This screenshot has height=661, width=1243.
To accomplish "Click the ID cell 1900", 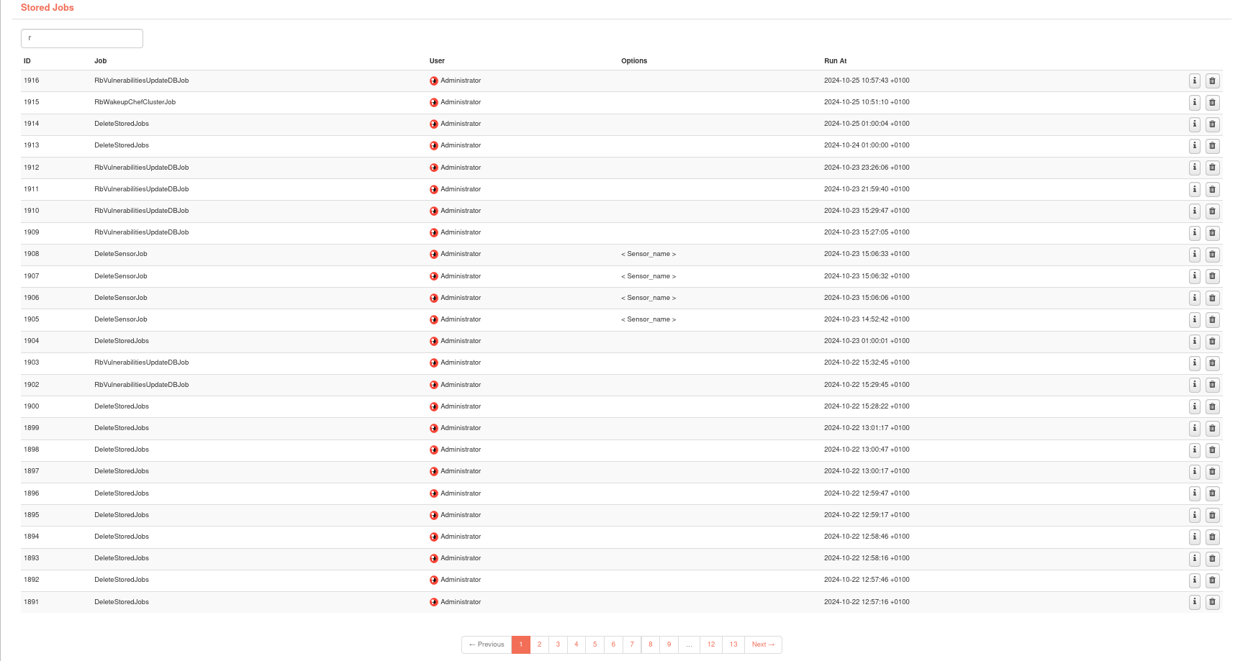I will coord(32,406).
